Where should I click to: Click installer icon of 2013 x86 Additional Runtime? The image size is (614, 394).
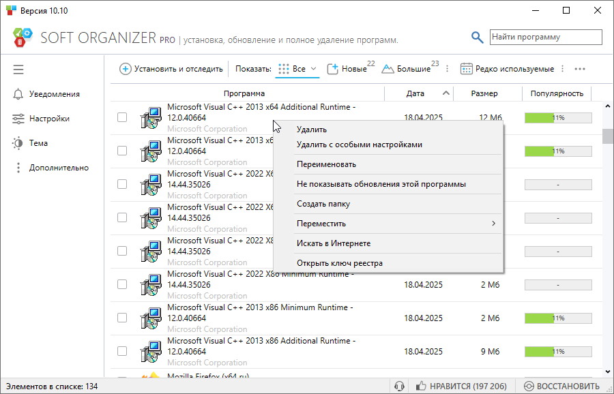click(x=151, y=351)
